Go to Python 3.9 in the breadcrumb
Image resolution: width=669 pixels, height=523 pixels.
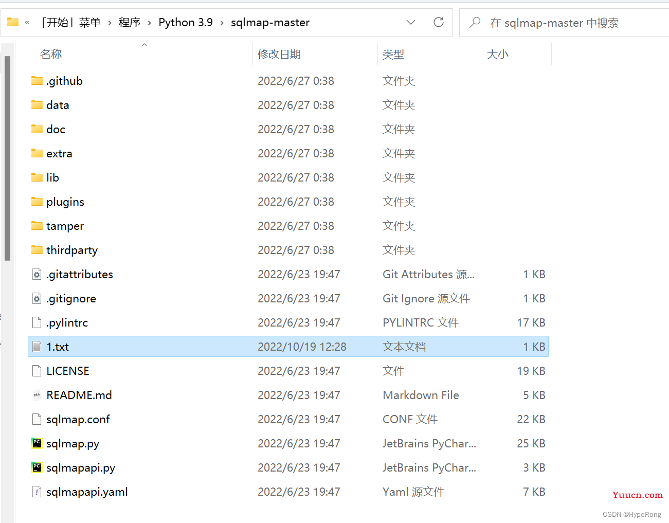[186, 23]
